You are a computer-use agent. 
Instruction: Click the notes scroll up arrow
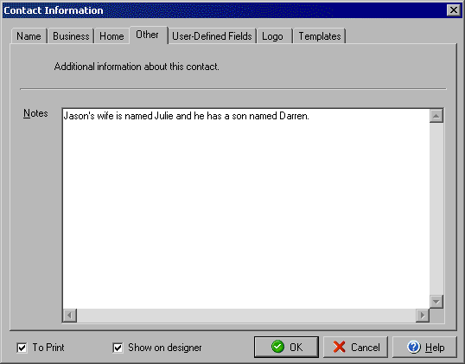coord(436,116)
